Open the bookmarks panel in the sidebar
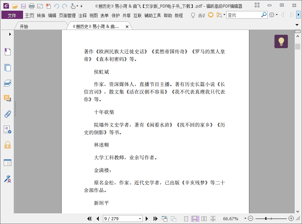Screen dimensions: 302x224 pyautogui.click(x=8, y=52)
